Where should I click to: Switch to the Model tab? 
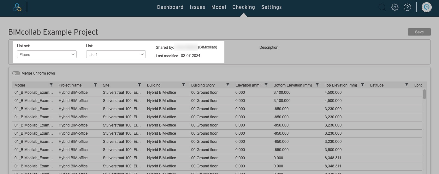point(219,7)
